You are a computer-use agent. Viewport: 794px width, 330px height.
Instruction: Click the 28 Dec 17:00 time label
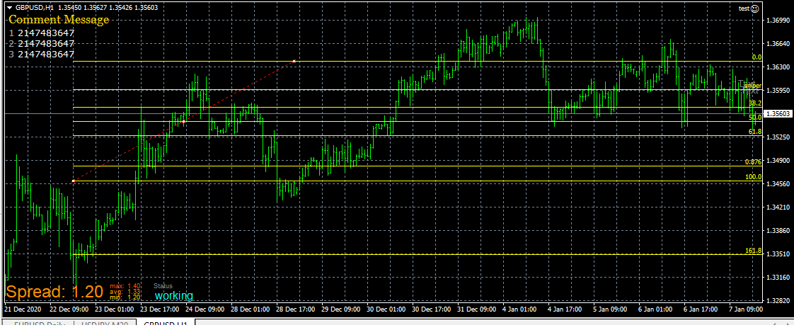tap(295, 309)
